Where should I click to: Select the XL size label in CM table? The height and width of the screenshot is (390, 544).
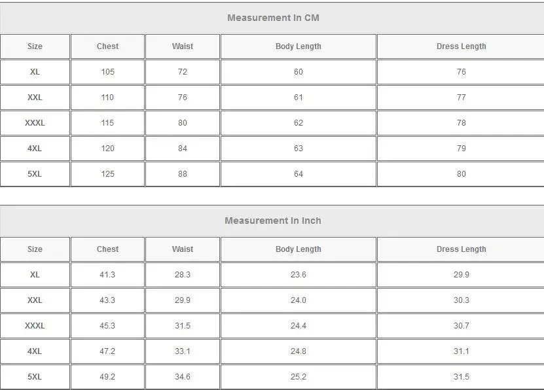(35, 72)
